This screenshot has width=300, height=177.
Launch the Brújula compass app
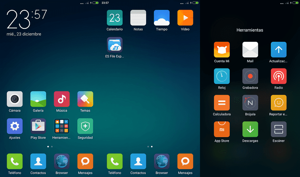[x=250, y=103]
